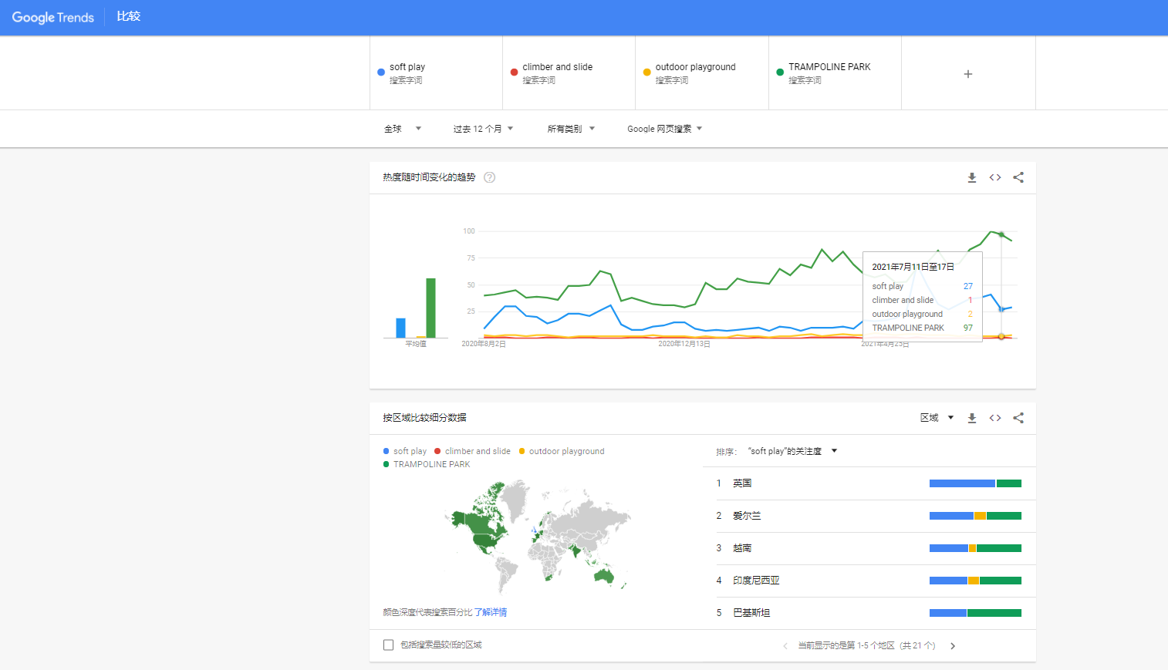Go to next page of regions
Screen dimensions: 1168x670
[x=953, y=646]
